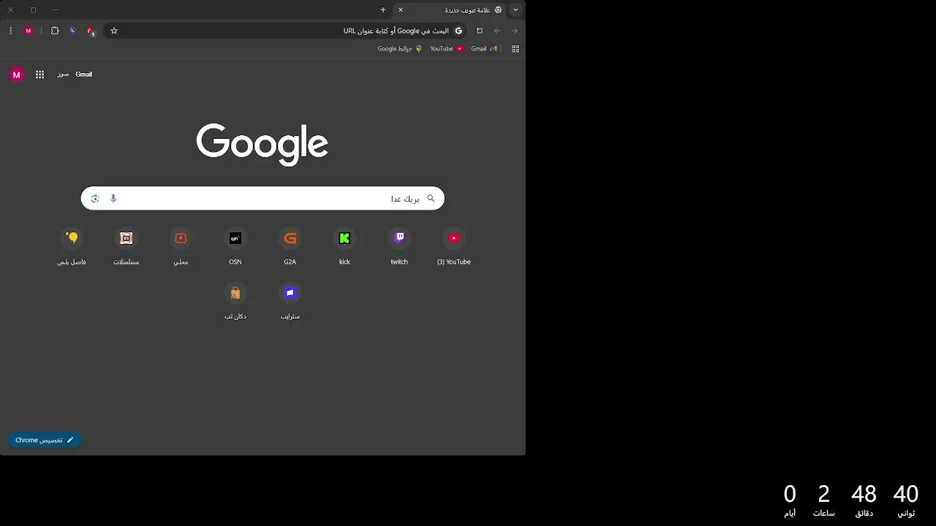Click the Google G icon in address bar
This screenshot has height=526, width=936.
coord(458,31)
